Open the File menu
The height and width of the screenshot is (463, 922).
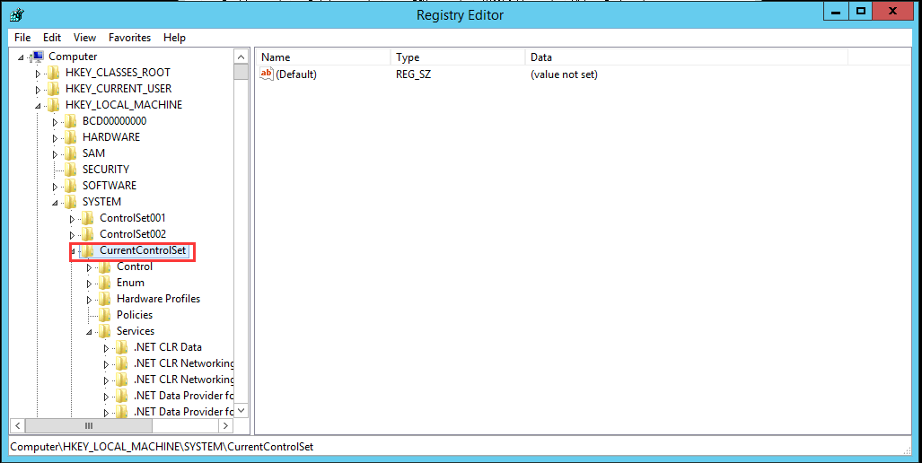pos(22,38)
